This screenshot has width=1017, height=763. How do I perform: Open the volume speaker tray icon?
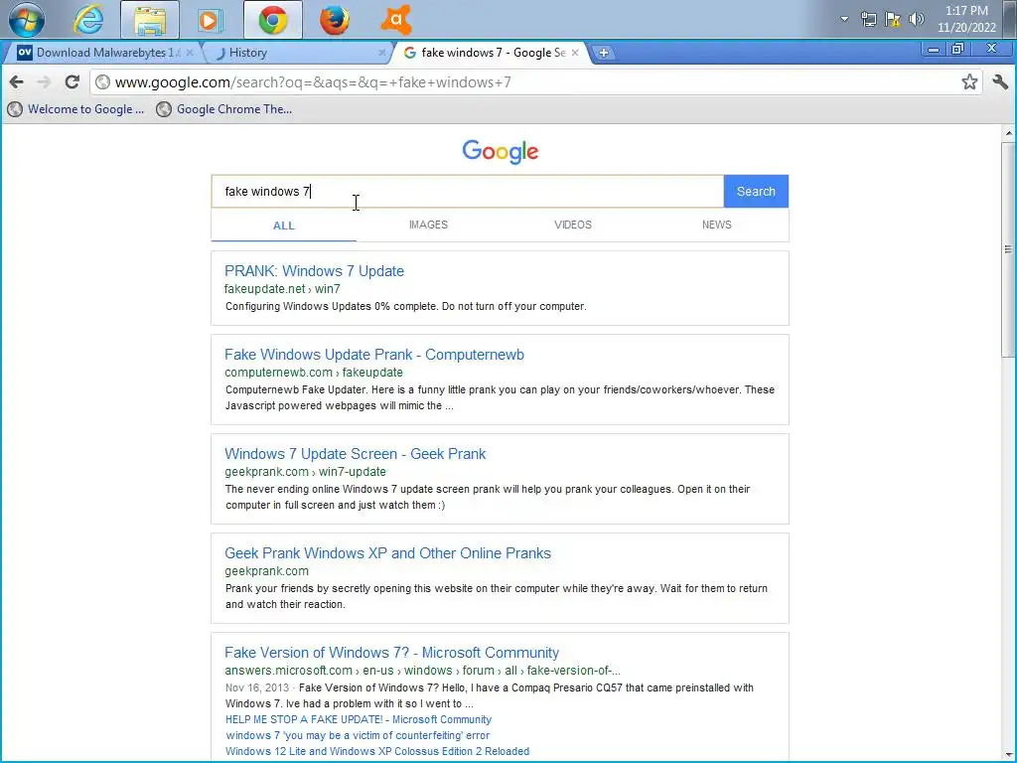coord(916,19)
